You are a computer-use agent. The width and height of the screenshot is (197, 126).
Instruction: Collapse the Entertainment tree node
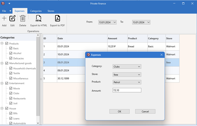tap(2, 83)
